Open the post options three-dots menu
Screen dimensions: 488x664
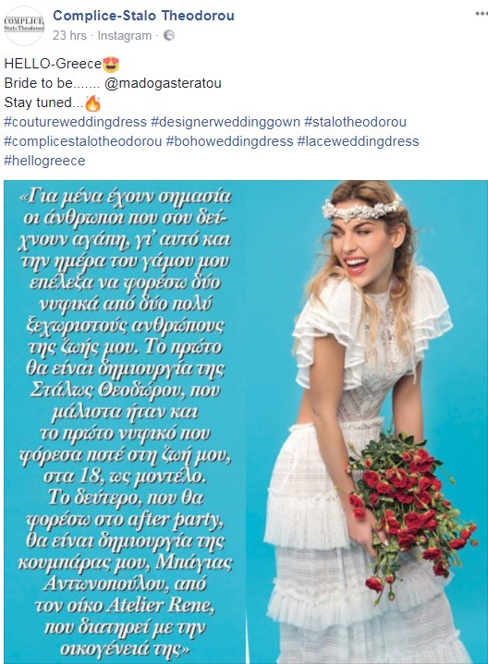point(482,14)
